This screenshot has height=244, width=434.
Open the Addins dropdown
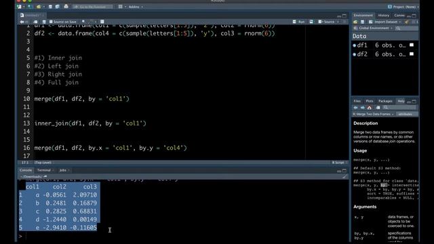136,7
